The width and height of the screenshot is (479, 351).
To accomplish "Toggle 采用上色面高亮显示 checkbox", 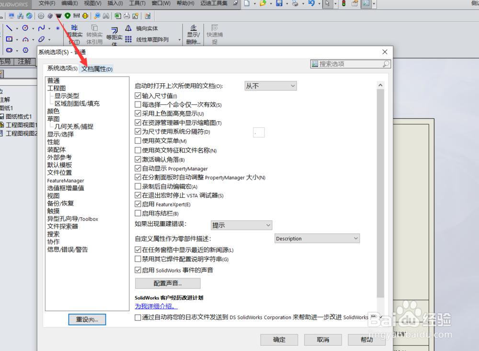I will click(138, 113).
